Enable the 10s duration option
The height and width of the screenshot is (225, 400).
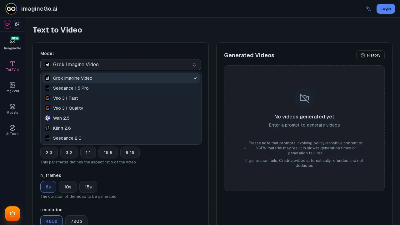[68, 187]
